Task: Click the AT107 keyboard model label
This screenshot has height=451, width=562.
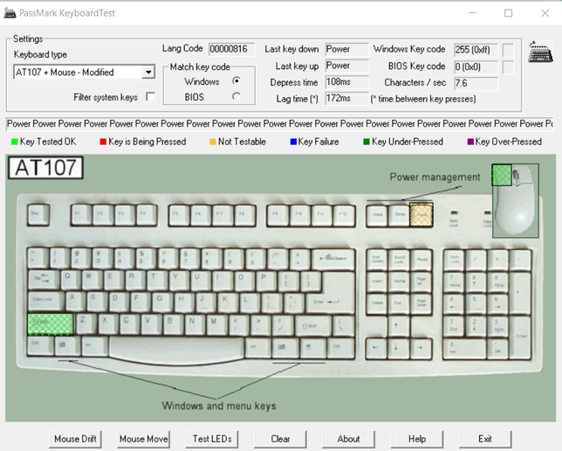Action: (x=45, y=168)
